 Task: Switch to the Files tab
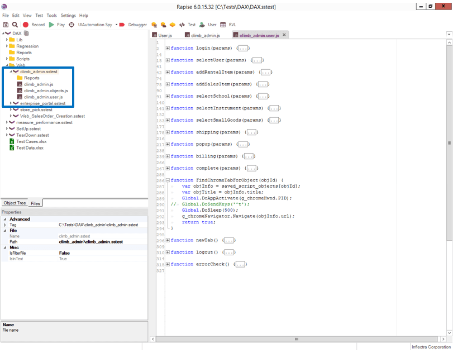pyautogui.click(x=36, y=203)
